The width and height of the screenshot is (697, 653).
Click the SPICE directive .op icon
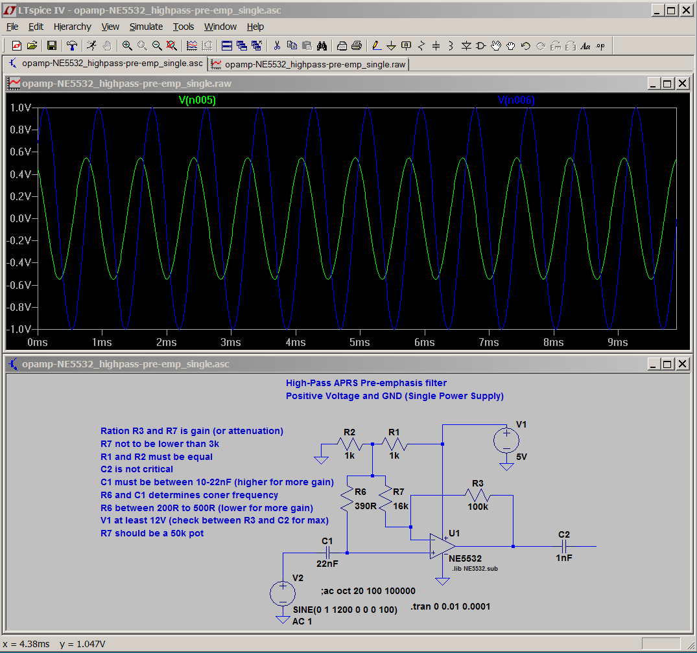click(600, 45)
